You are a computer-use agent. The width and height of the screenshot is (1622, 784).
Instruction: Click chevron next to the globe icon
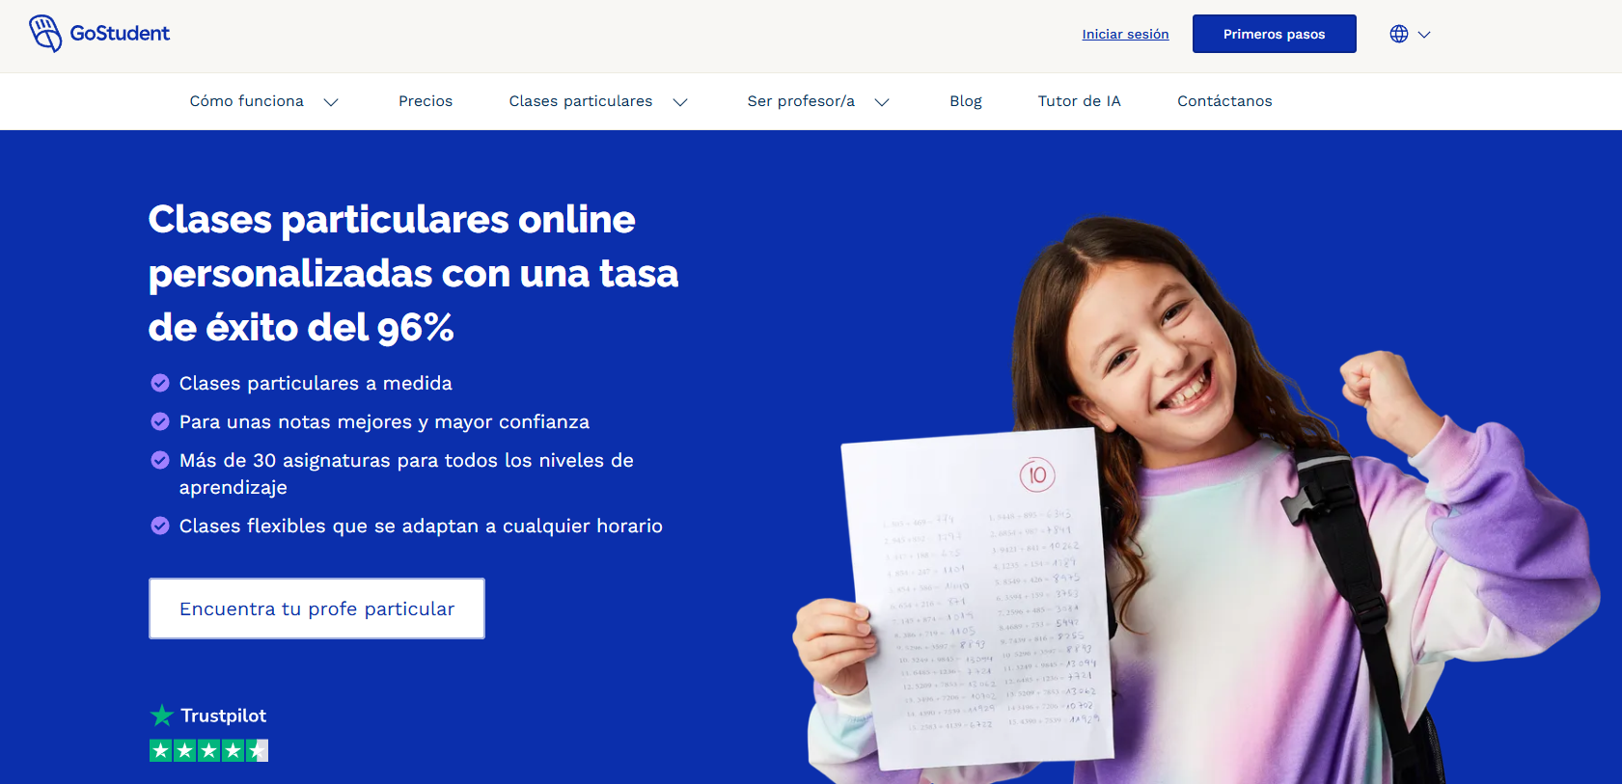[1424, 35]
